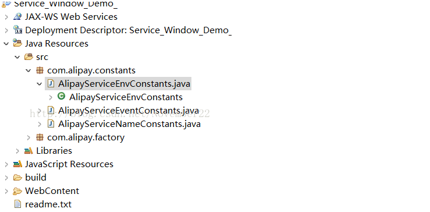
Task: Expand the build folder
Action: click(x=6, y=178)
